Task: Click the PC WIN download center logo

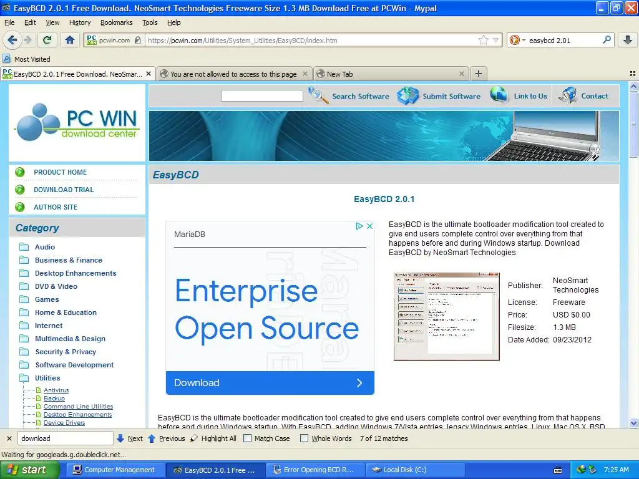Action: pyautogui.click(x=77, y=122)
